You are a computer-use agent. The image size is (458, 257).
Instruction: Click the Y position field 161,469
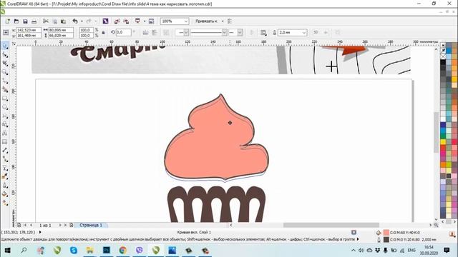click(x=29, y=35)
